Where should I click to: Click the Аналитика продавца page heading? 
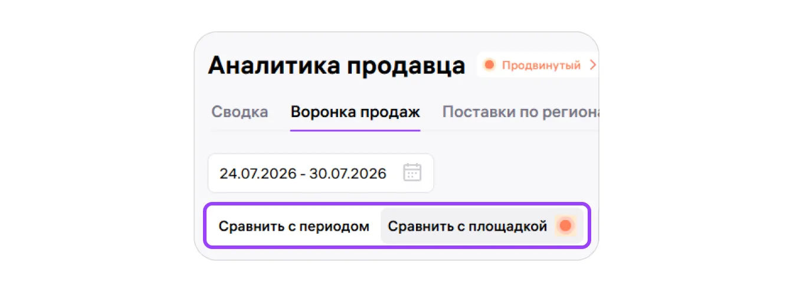pyautogui.click(x=337, y=66)
